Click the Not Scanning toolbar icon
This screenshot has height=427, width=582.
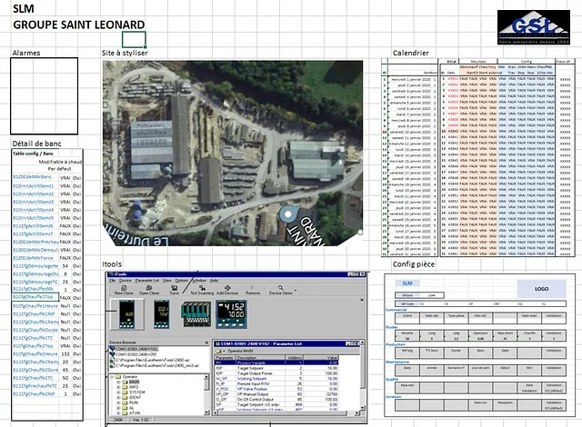tap(201, 290)
